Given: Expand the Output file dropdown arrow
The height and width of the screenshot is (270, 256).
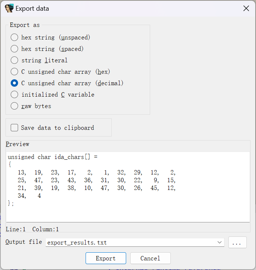Looking at the screenshot, I should click(219, 242).
